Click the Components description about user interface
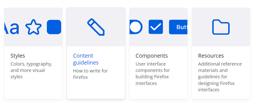The width and height of the screenshot is (255, 105). 152,73
